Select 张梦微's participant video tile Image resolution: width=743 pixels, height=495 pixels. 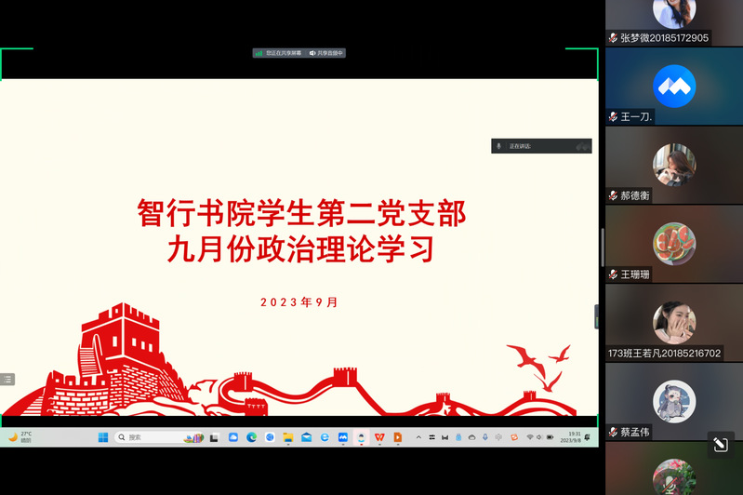point(674,17)
